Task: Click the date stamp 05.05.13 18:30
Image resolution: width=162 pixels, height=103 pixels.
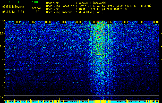Action: tap(13, 12)
